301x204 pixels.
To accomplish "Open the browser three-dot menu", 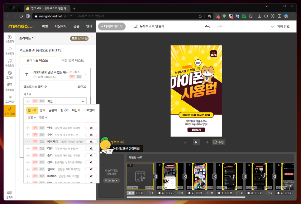I will click(x=293, y=16).
